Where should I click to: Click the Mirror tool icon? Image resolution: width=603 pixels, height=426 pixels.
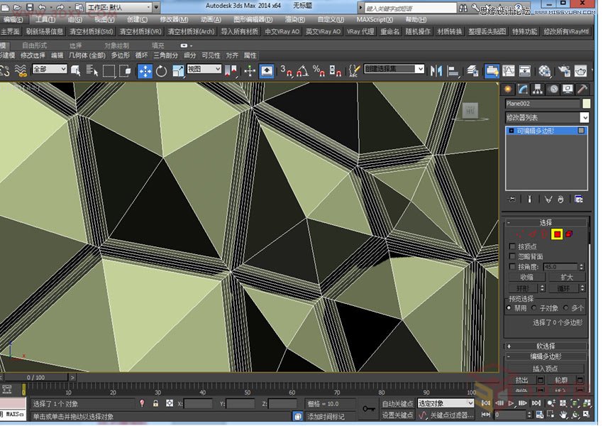(x=436, y=70)
